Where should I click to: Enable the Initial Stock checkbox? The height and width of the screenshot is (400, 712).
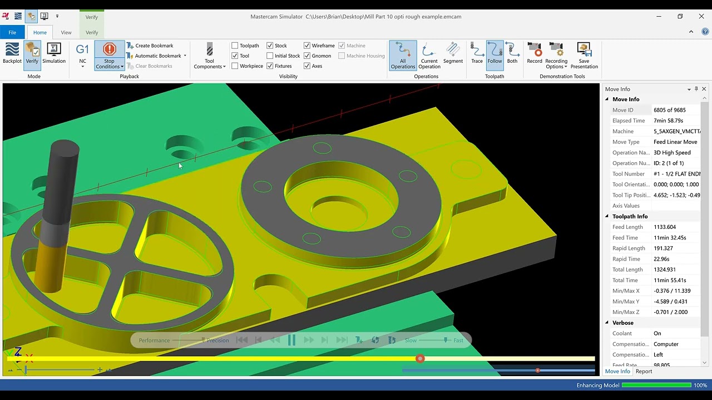tap(270, 56)
